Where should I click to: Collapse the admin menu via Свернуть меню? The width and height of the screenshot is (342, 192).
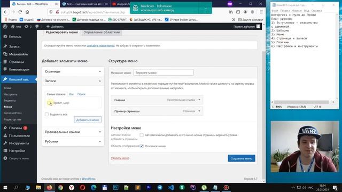pos(19,158)
